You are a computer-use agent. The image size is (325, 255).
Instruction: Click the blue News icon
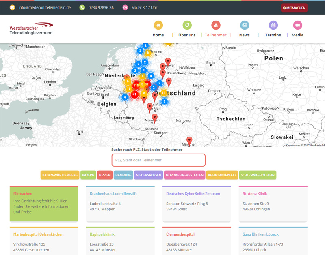tap(245, 25)
